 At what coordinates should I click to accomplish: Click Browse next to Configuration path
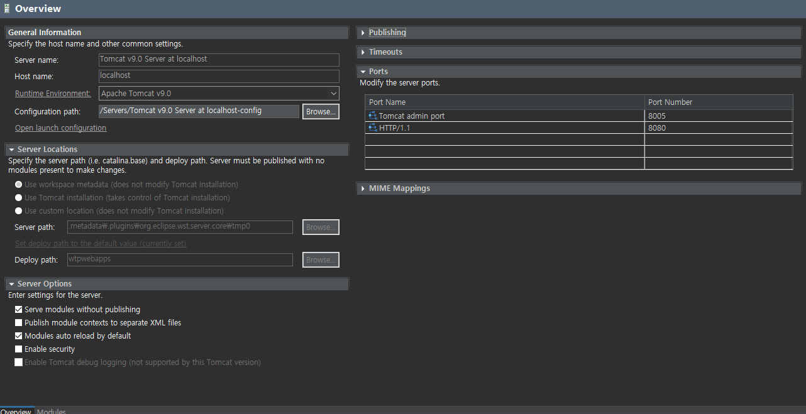pyautogui.click(x=321, y=112)
